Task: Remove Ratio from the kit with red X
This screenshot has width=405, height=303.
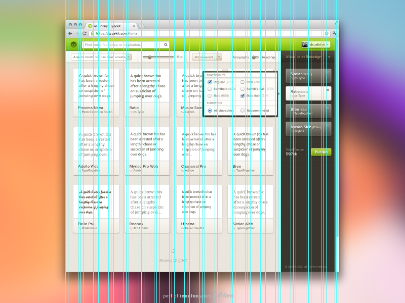Action: pyautogui.click(x=328, y=90)
